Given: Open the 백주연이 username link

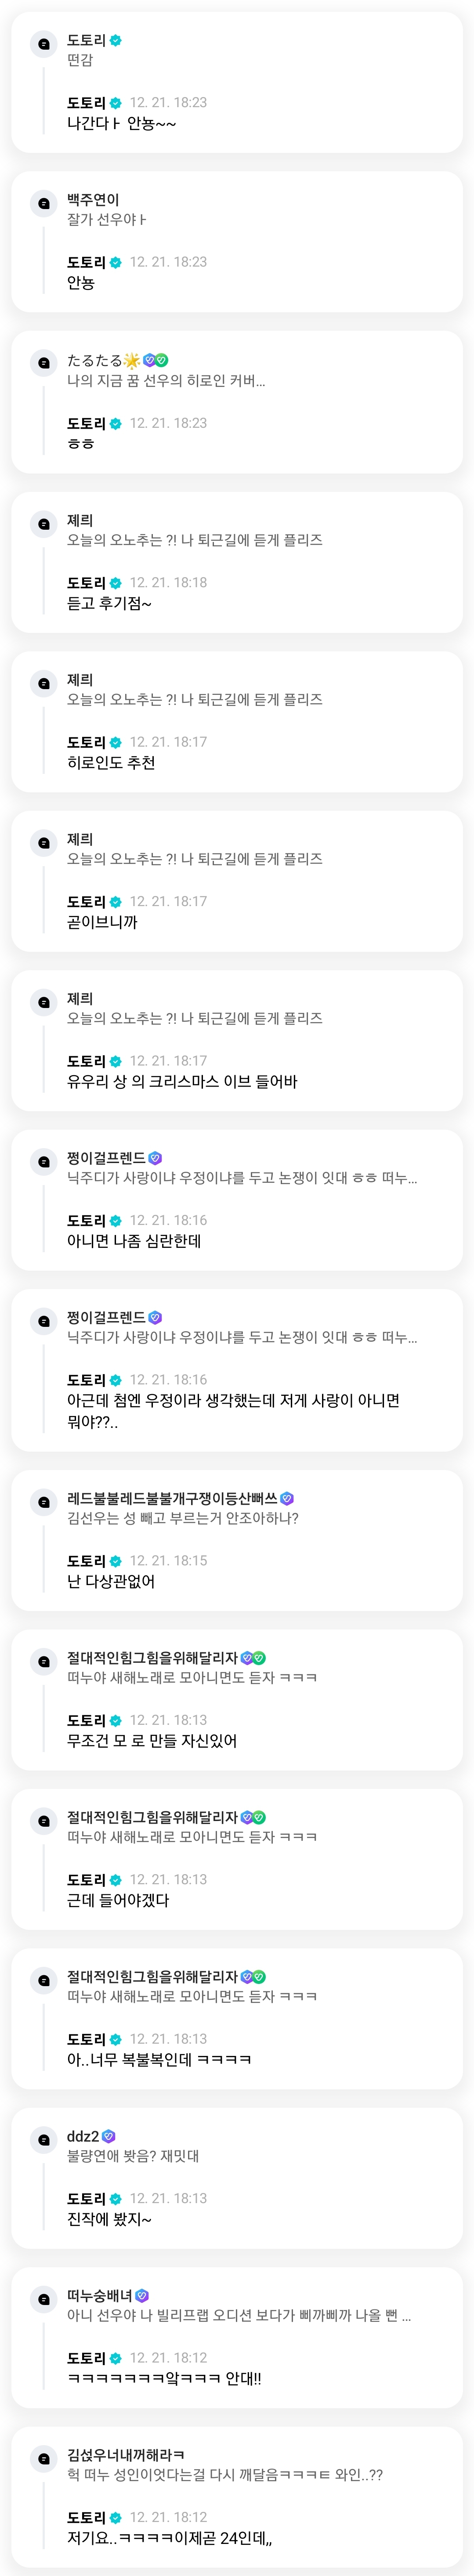Looking at the screenshot, I should [93, 200].
